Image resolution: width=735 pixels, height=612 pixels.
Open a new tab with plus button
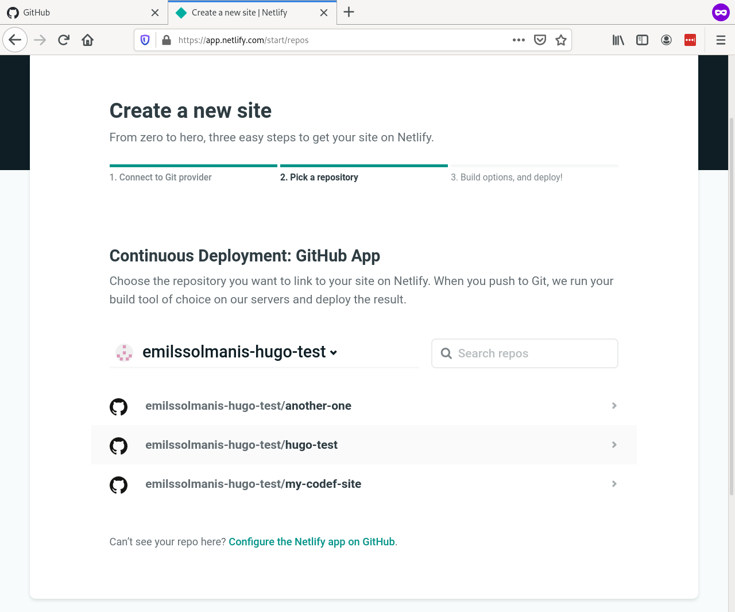point(349,12)
